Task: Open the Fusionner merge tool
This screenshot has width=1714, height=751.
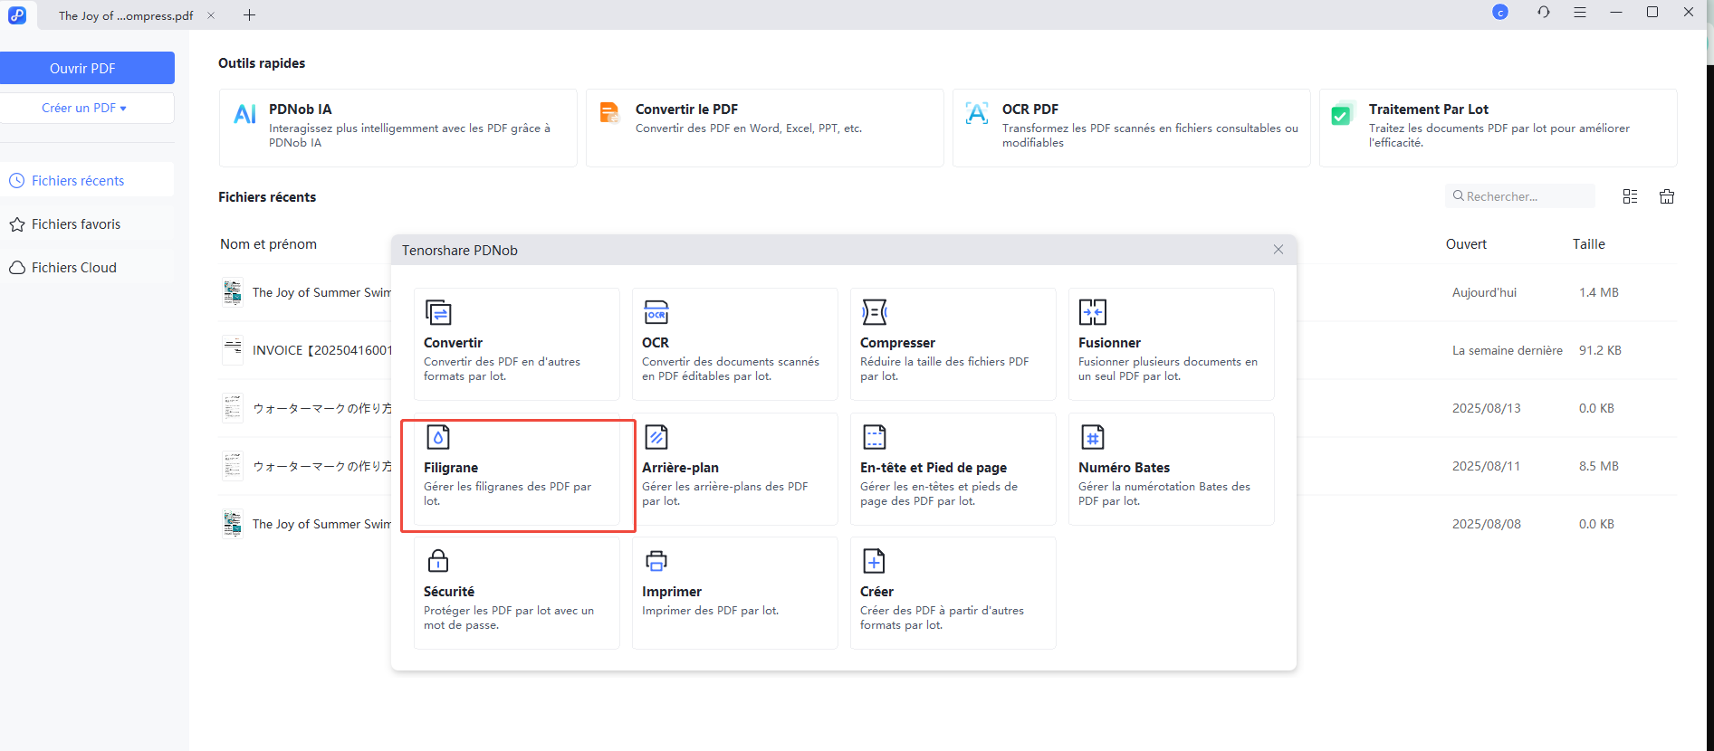Action: (1171, 344)
